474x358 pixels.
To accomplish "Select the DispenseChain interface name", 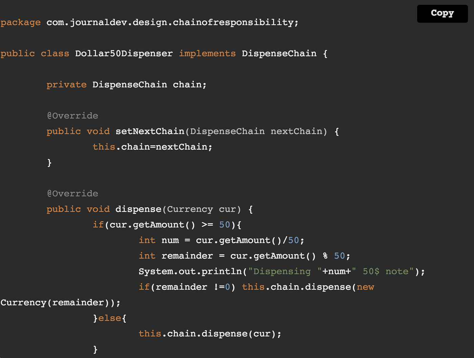I will click(x=279, y=53).
